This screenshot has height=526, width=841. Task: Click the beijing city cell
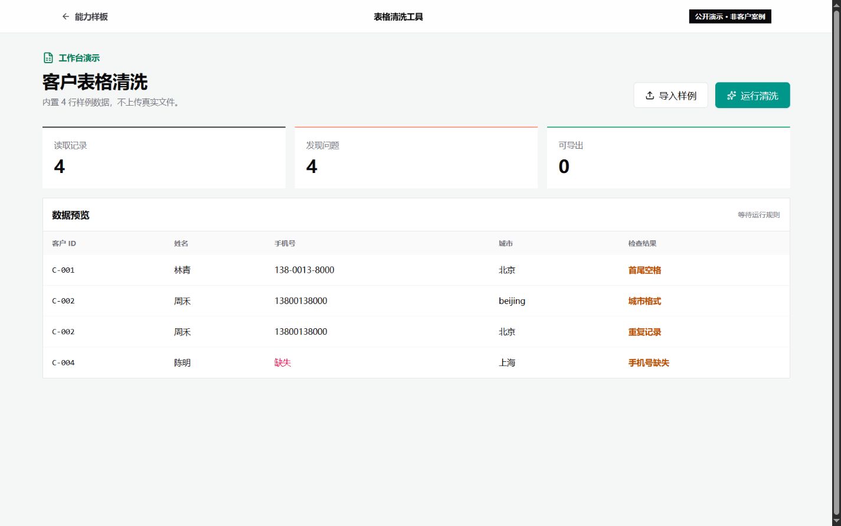512,301
